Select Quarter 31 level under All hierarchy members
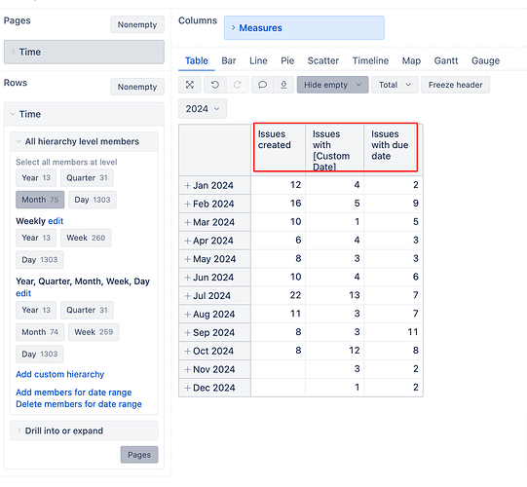 coord(87,178)
